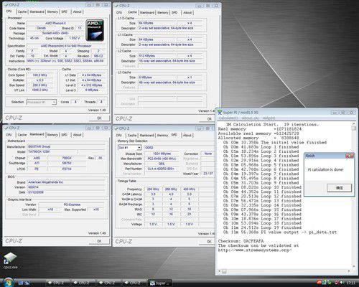The width and height of the screenshot is (359, 287).
Task: Click the 'Loop 19 finished' line
Action: click(x=262, y=227)
